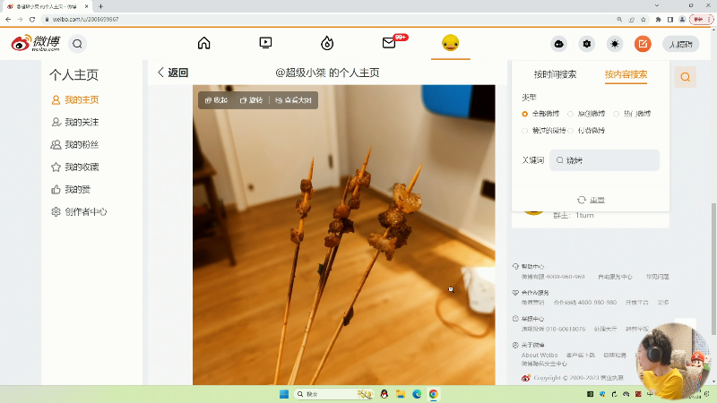
Task: Click browser back arrow
Action: tap(8, 19)
